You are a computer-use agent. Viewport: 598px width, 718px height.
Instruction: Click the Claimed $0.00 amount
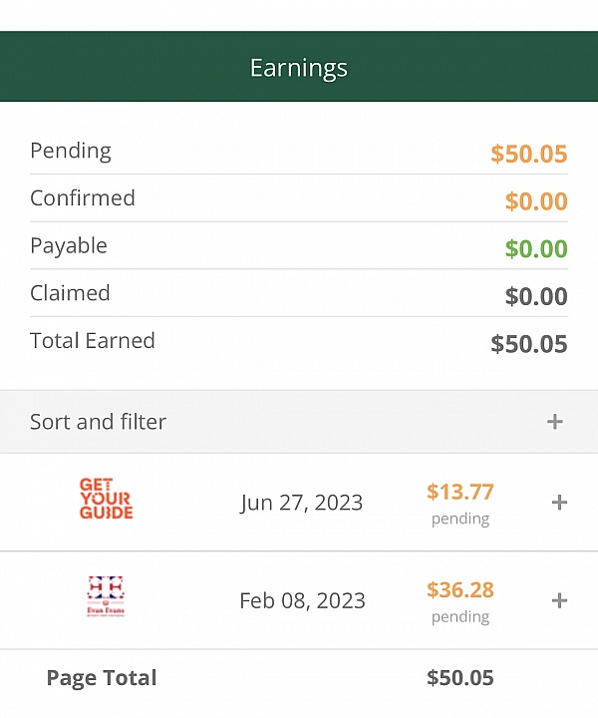[535, 297]
